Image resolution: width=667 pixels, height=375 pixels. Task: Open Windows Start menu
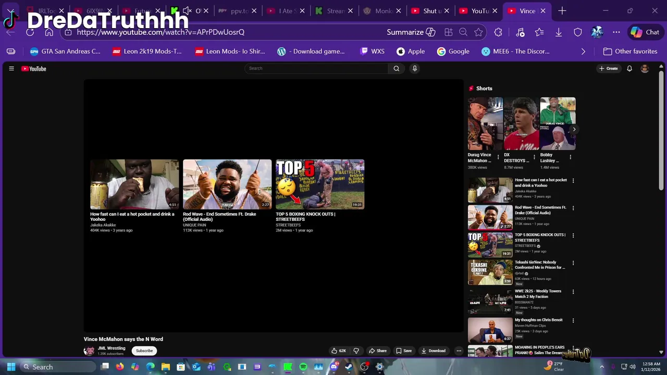pyautogui.click(x=11, y=367)
